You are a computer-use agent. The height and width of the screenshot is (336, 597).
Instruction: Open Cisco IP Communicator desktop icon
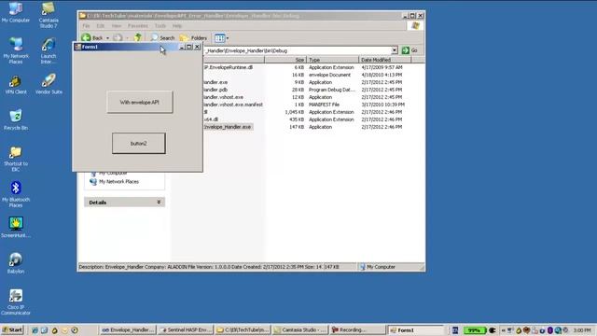coord(16,301)
